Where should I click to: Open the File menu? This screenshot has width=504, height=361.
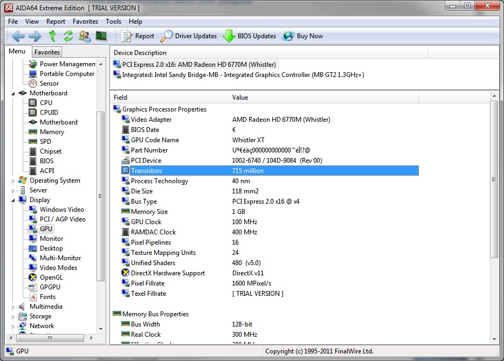13,22
